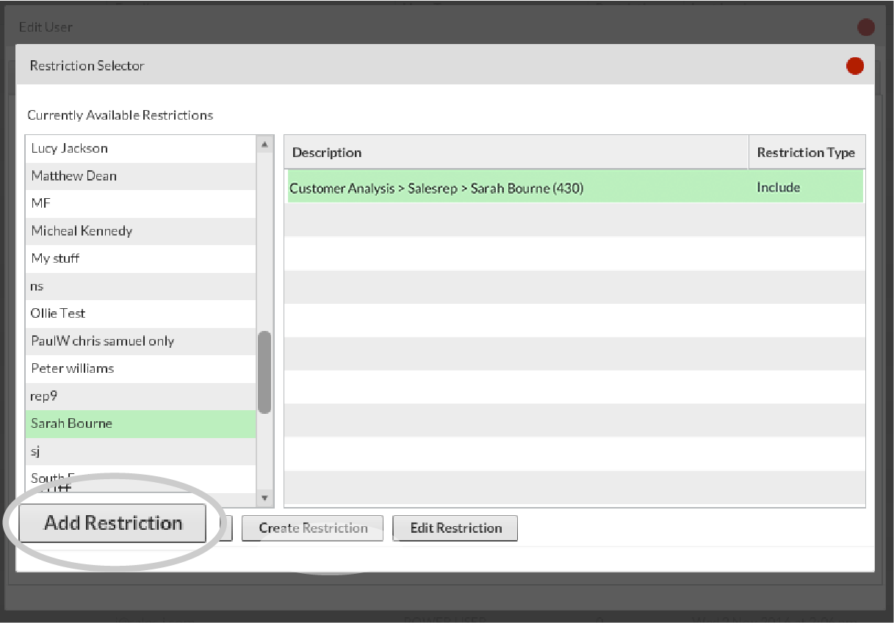Select Lucy Jackson in the restrictions list
Viewport: 894px width, 623px height.
tap(140, 148)
